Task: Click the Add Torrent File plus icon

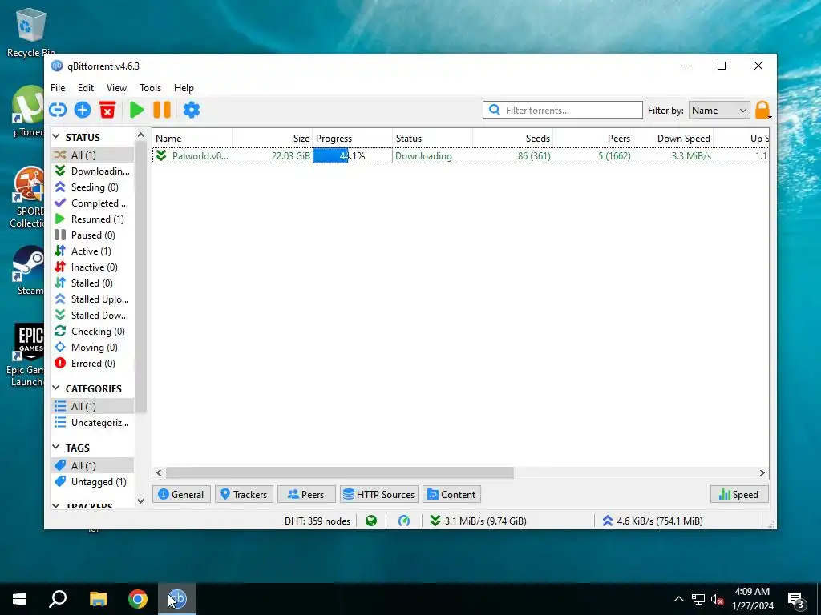Action: tap(83, 110)
